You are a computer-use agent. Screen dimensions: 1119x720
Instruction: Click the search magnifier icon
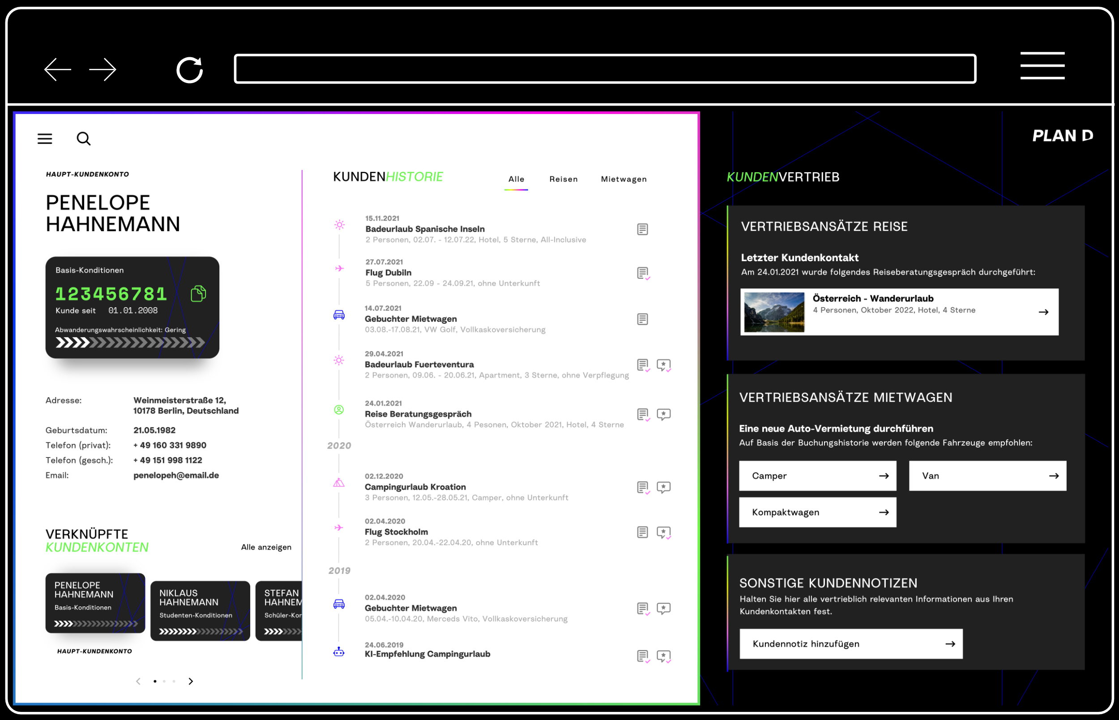(84, 139)
